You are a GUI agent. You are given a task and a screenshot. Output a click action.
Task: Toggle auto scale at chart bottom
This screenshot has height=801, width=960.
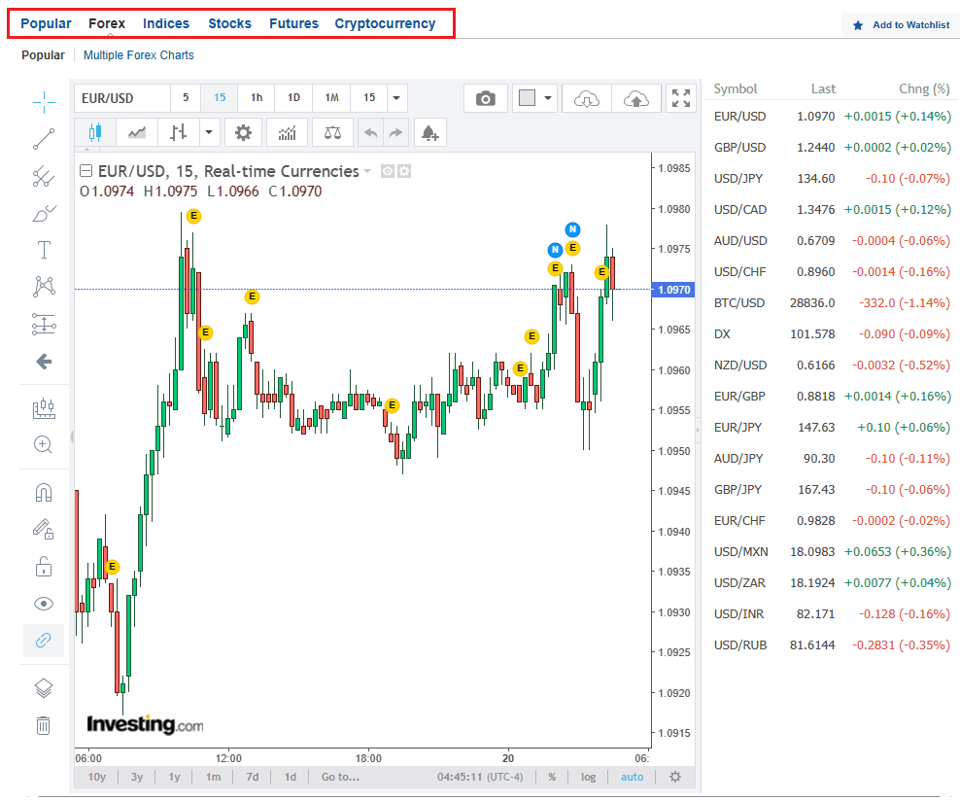632,777
